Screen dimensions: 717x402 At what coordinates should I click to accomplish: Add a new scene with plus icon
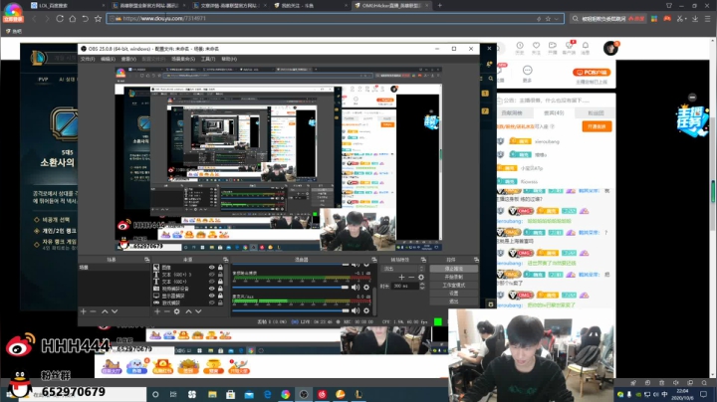(x=84, y=311)
